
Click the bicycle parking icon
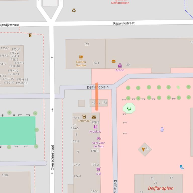182,167
